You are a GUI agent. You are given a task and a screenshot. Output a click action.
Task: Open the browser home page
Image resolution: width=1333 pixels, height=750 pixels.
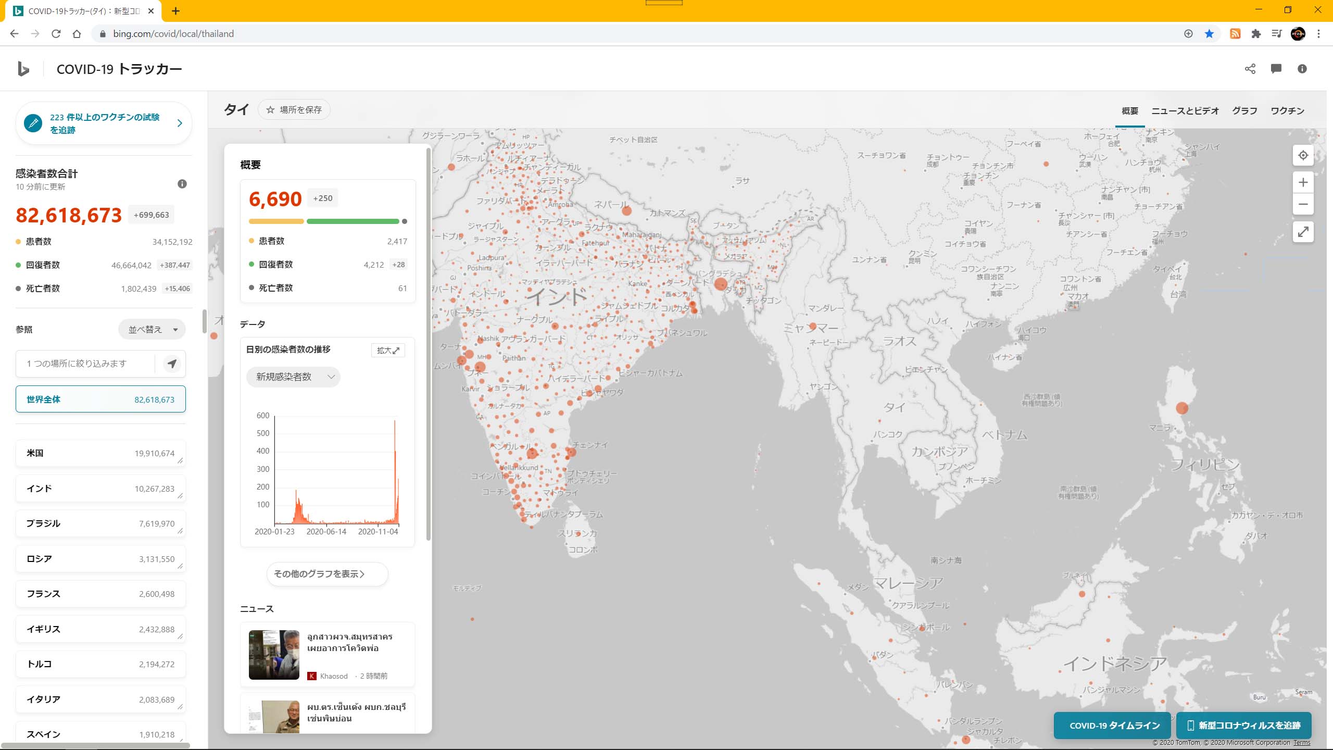[x=77, y=34]
